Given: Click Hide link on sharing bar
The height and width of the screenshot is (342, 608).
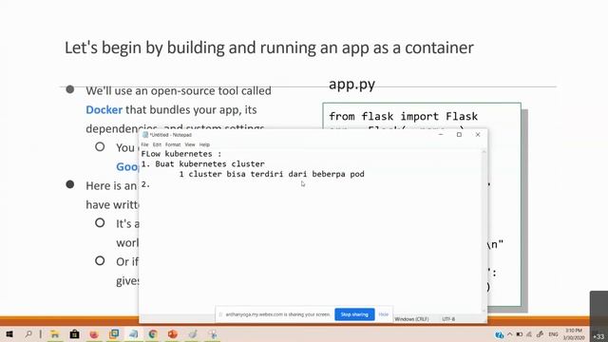Looking at the screenshot, I should [x=384, y=314].
